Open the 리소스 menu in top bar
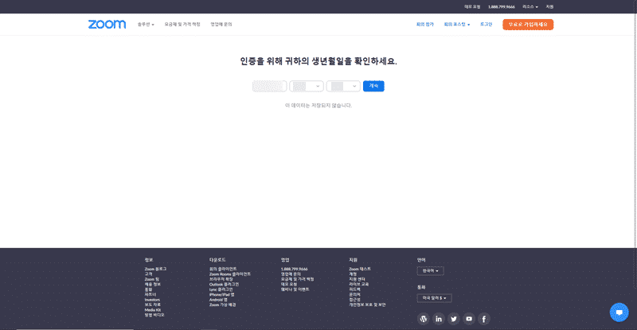Viewport: 637px width, 330px height. click(530, 6)
